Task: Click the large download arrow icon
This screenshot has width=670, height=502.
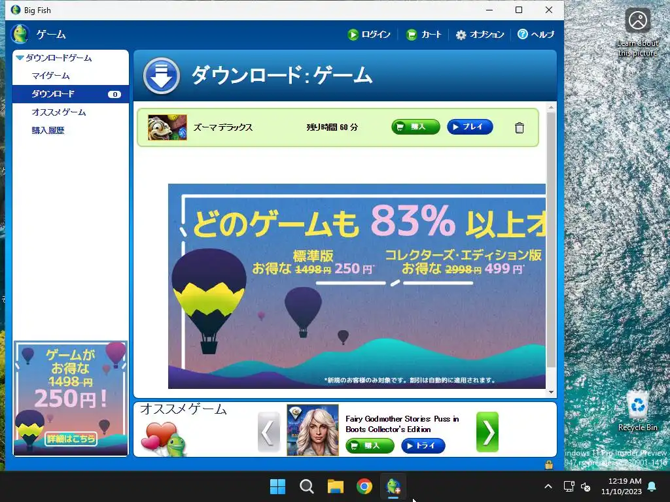Action: (x=161, y=76)
